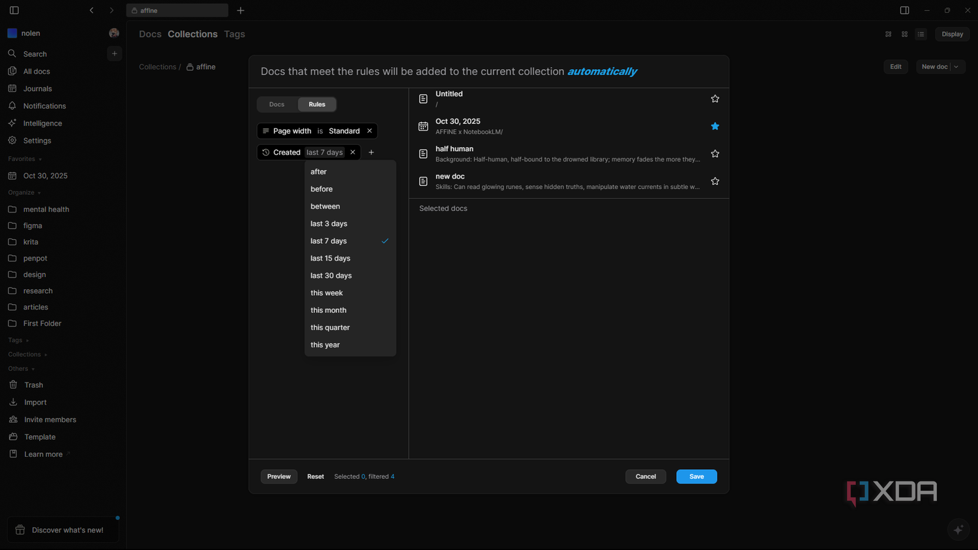
Task: Choose 'this month' option
Action: [350, 310]
